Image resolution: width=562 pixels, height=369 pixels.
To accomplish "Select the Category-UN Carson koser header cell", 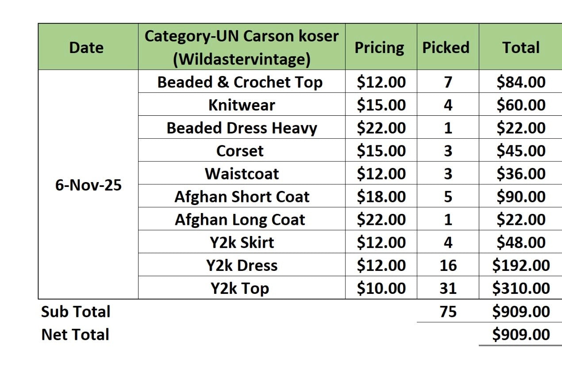I will [241, 47].
